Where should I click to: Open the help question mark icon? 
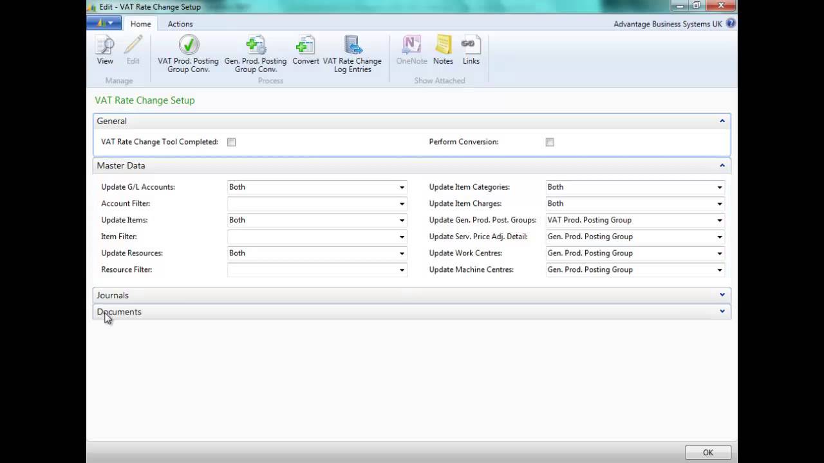coord(731,24)
